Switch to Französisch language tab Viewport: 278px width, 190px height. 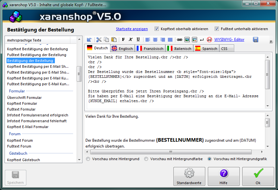coord(150,49)
